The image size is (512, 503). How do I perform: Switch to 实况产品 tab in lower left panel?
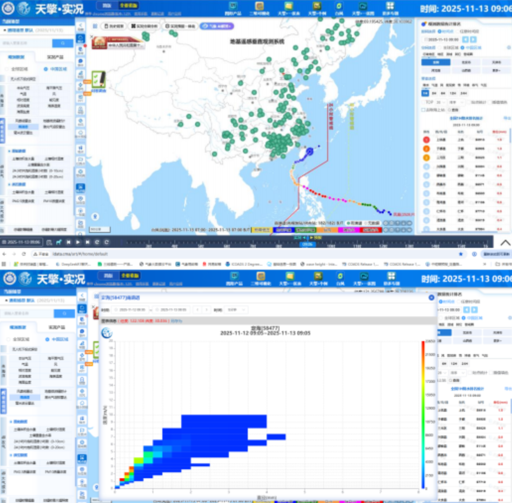57,327
